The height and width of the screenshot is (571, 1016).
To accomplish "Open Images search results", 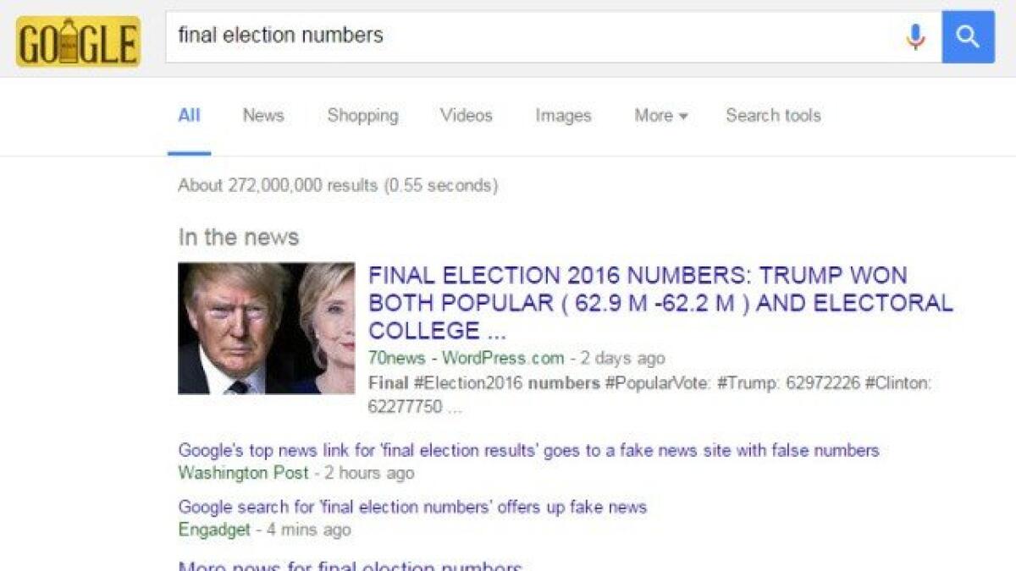I will click(x=562, y=116).
